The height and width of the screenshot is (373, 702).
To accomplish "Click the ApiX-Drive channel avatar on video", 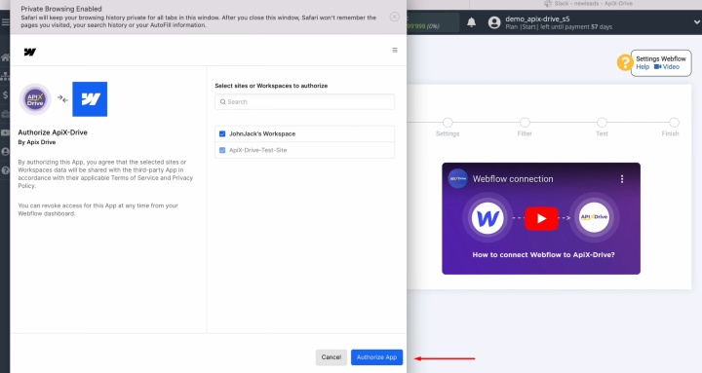I will [x=457, y=178].
